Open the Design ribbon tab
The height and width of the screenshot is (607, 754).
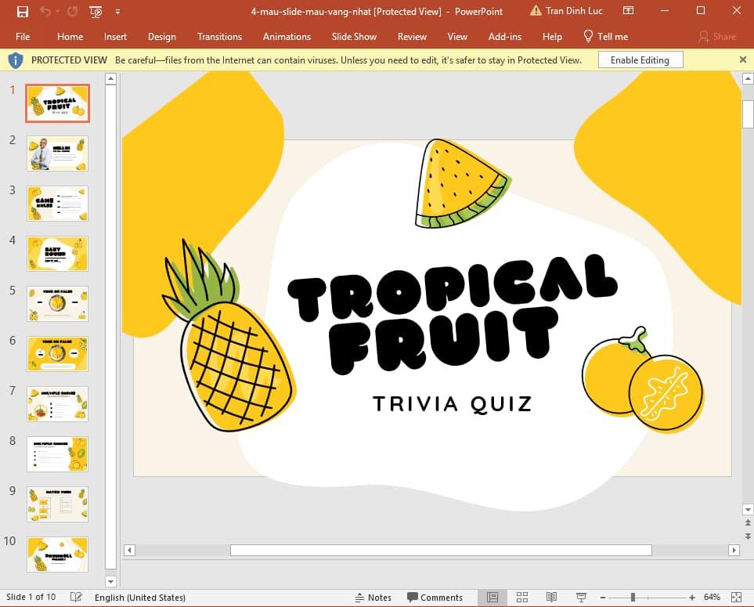click(x=161, y=36)
